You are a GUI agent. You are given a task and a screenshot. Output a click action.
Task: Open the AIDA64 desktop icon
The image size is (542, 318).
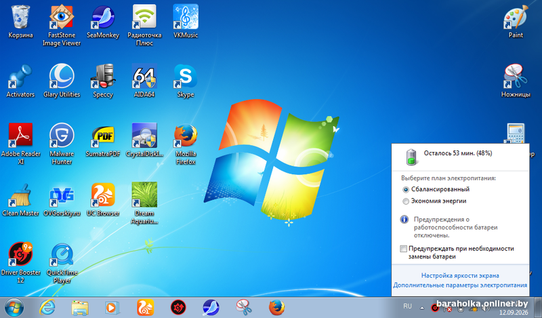coord(144,81)
